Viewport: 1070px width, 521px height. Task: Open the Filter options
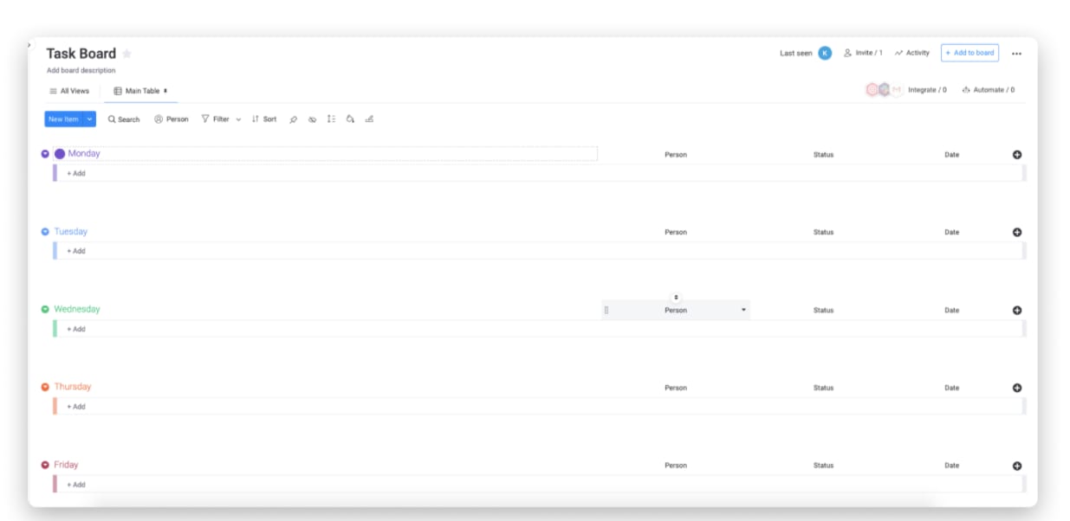(218, 120)
